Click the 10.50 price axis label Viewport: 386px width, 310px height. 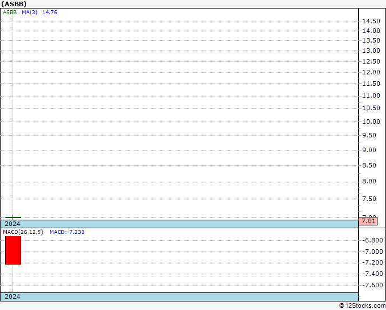coord(371,108)
